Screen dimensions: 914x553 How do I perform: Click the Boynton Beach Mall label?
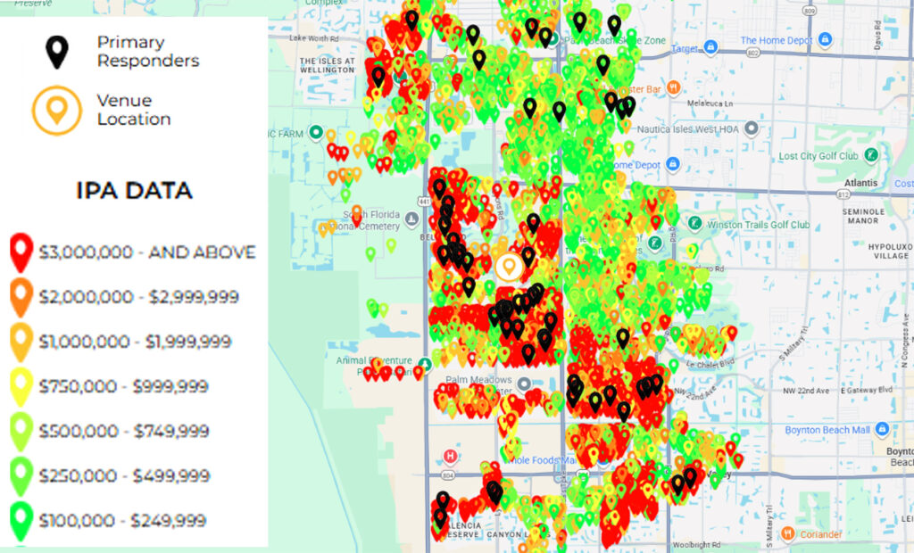(827, 430)
